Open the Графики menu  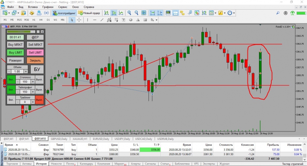(x=48, y=7)
